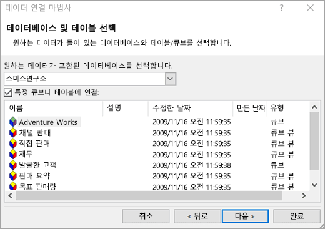Viewport: 325px width, 229px height.
Task: Go back with the < 뒤로 button
Action: 197,216
